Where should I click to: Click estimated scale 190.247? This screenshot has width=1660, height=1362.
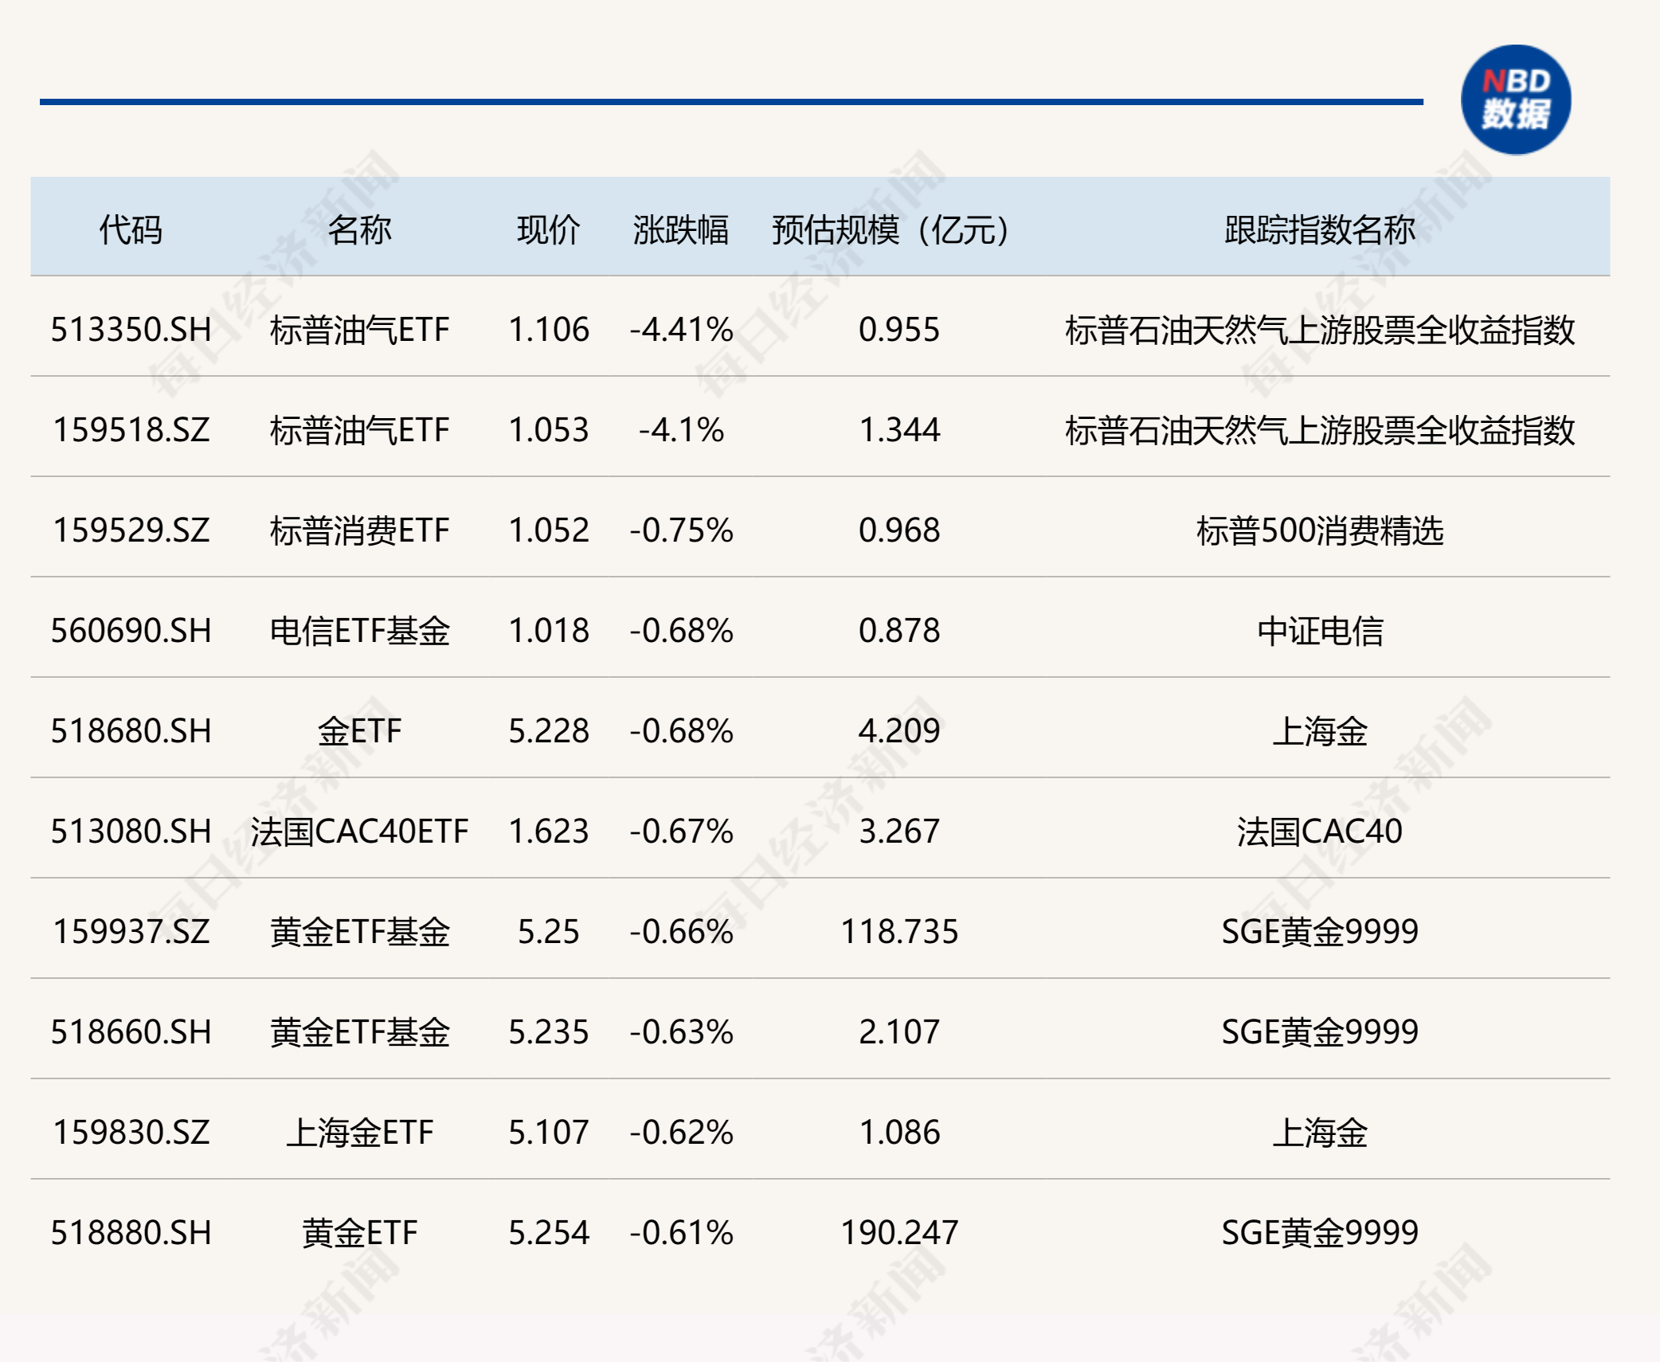(x=899, y=1233)
